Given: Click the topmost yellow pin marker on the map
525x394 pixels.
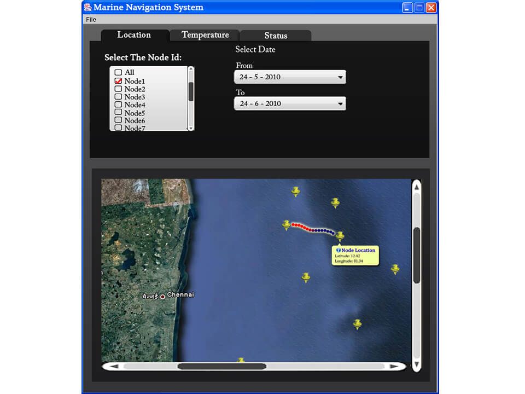Looking at the screenshot, I should (296, 190).
